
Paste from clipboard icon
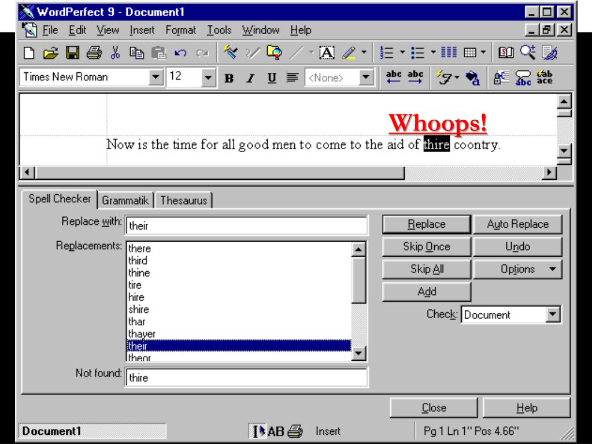click(x=158, y=53)
